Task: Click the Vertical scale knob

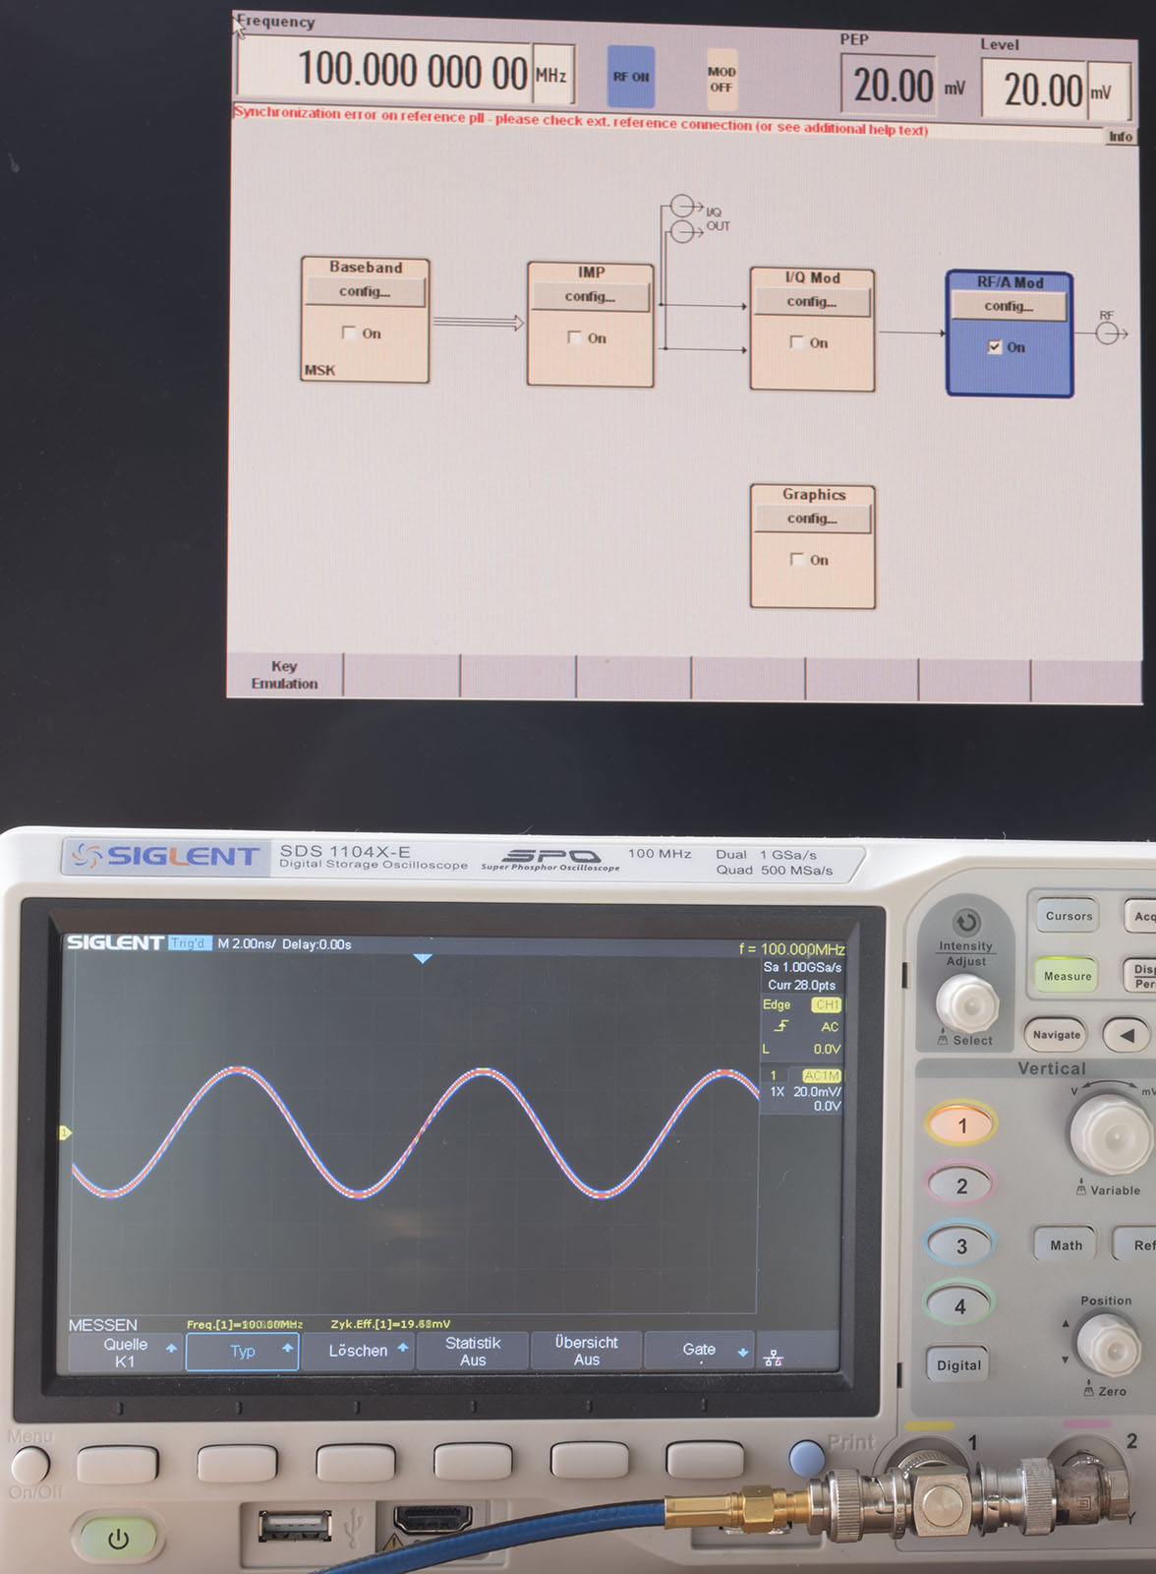Action: click(1111, 1135)
